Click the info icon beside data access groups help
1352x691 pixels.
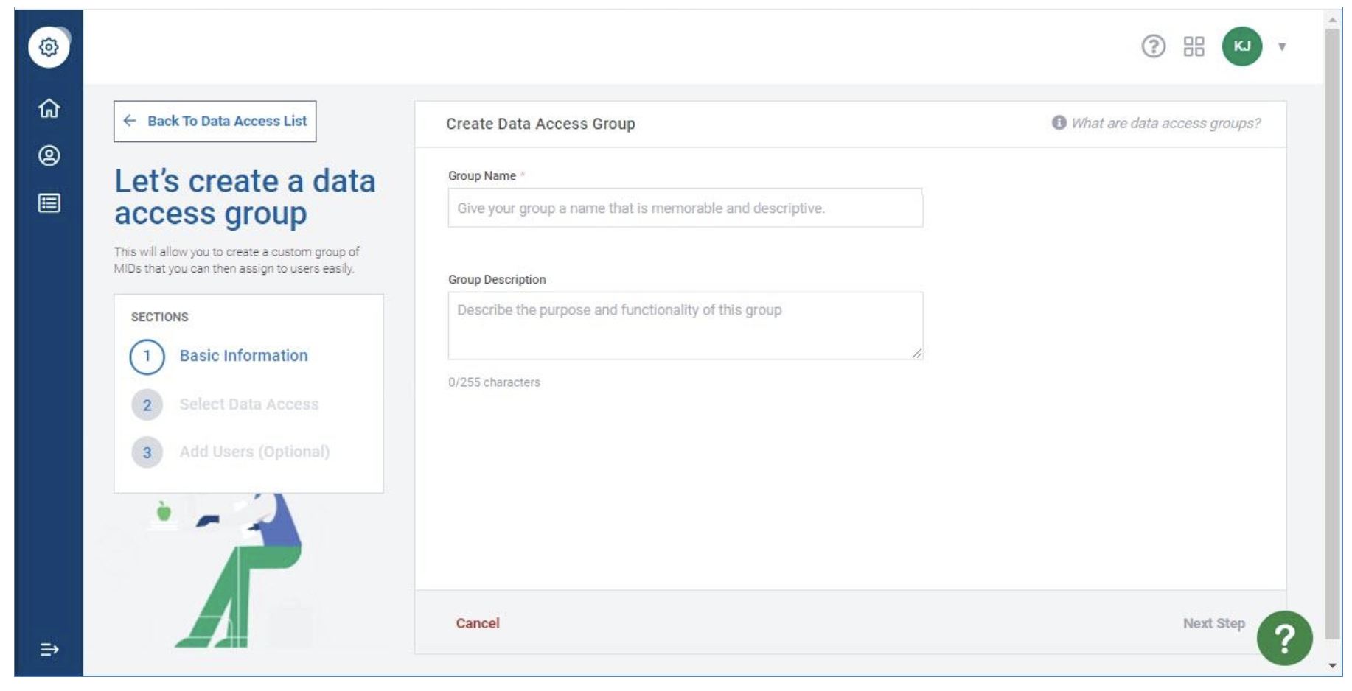point(1059,123)
